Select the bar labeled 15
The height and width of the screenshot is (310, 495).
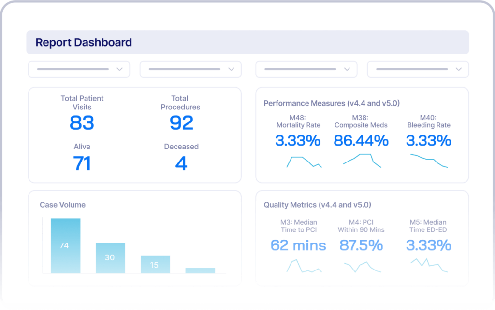pyautogui.click(x=155, y=265)
